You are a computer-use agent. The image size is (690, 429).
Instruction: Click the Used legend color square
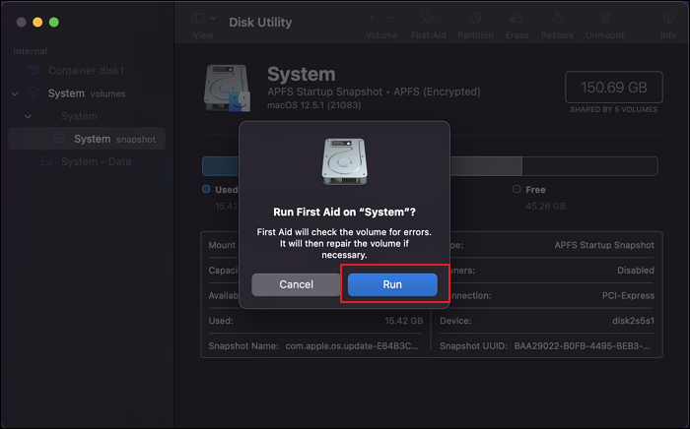[206, 189]
